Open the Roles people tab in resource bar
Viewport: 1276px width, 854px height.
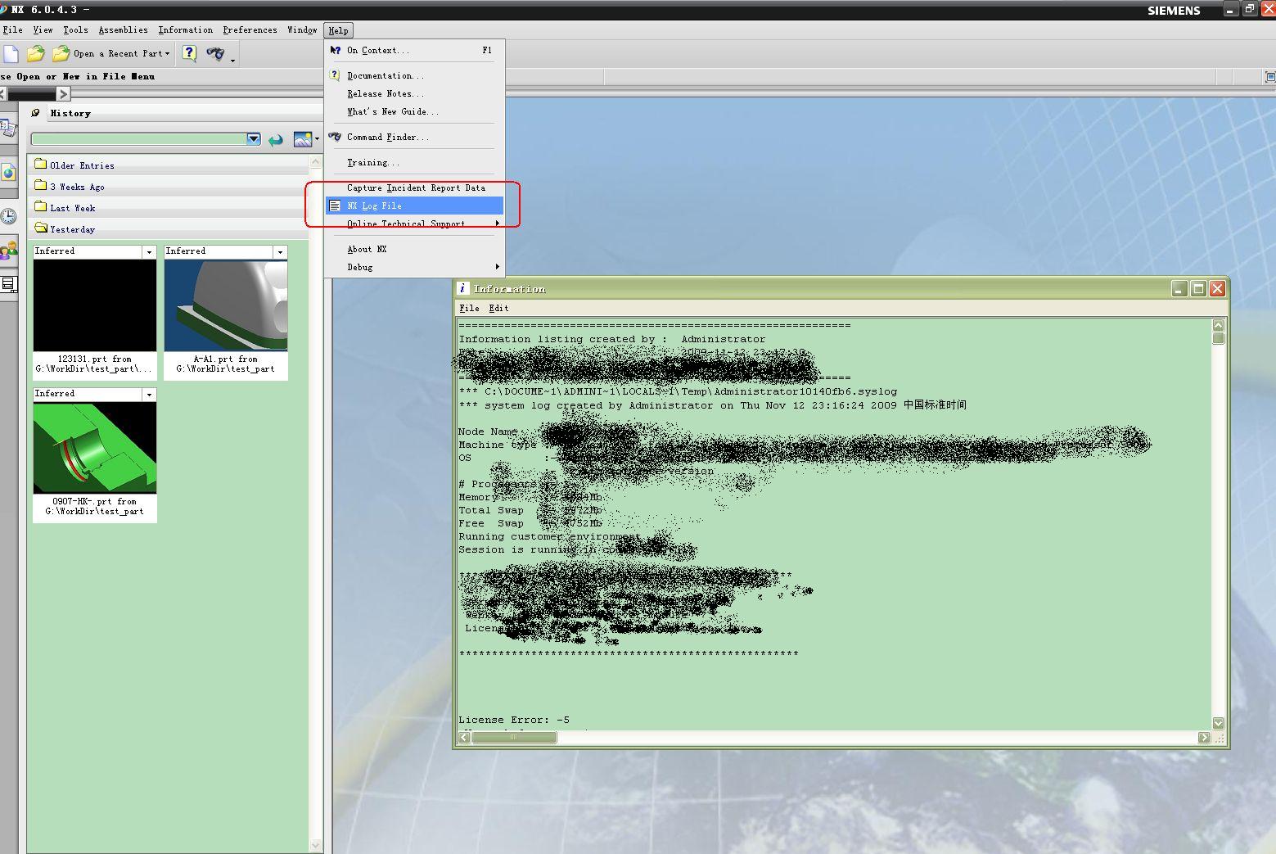pos(8,250)
